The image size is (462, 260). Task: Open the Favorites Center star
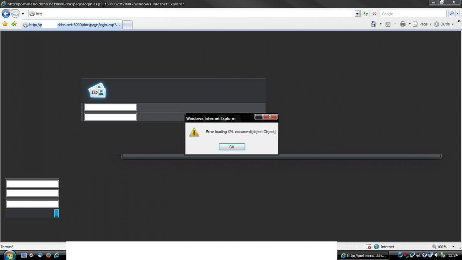coord(5,24)
